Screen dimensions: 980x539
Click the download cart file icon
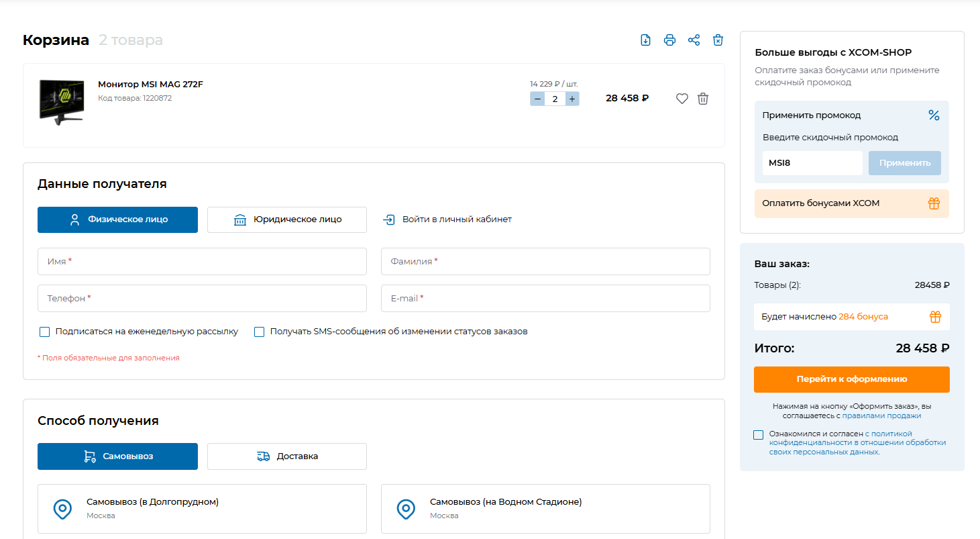coord(645,40)
